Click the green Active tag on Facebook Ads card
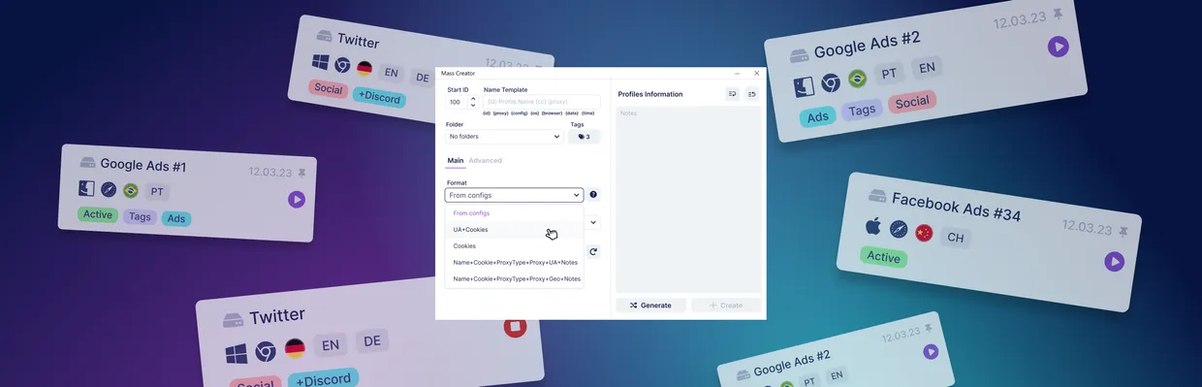The width and height of the screenshot is (1202, 387). pyautogui.click(x=883, y=257)
